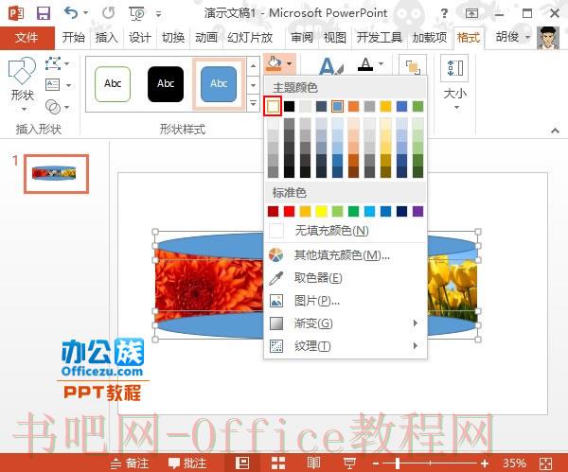Image resolution: width=568 pixels, height=472 pixels.
Task: Expand Merge Shapes dropdown arrow
Action: [66, 107]
